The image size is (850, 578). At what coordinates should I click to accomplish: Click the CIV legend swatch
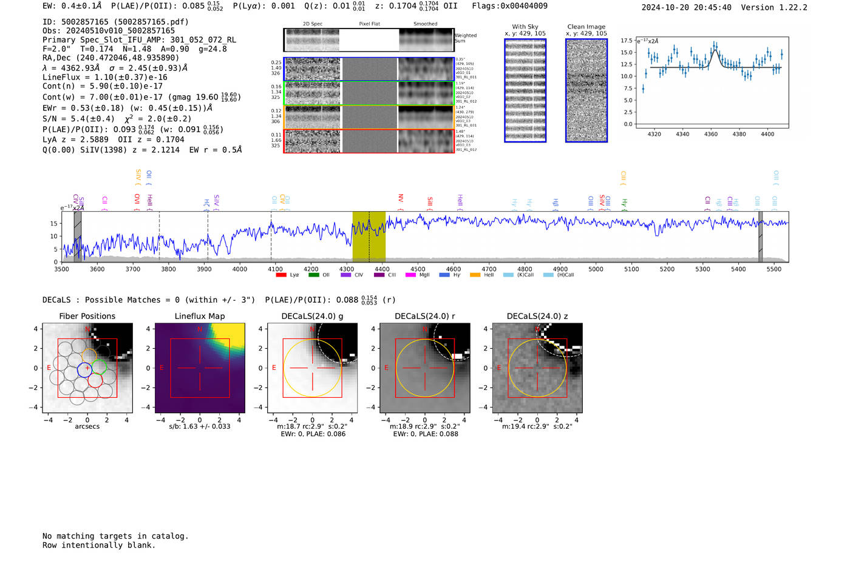[x=346, y=275]
